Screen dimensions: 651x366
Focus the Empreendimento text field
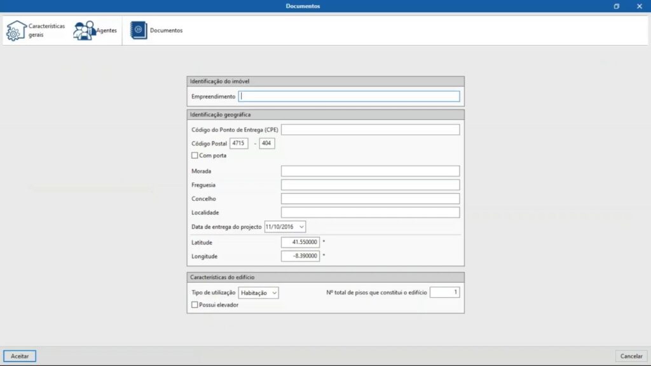click(349, 97)
